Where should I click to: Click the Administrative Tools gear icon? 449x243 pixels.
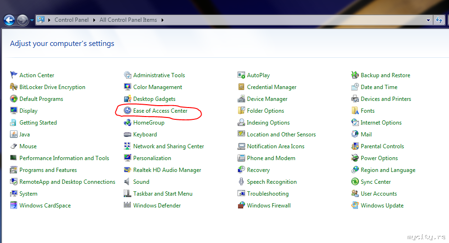pyautogui.click(x=128, y=75)
